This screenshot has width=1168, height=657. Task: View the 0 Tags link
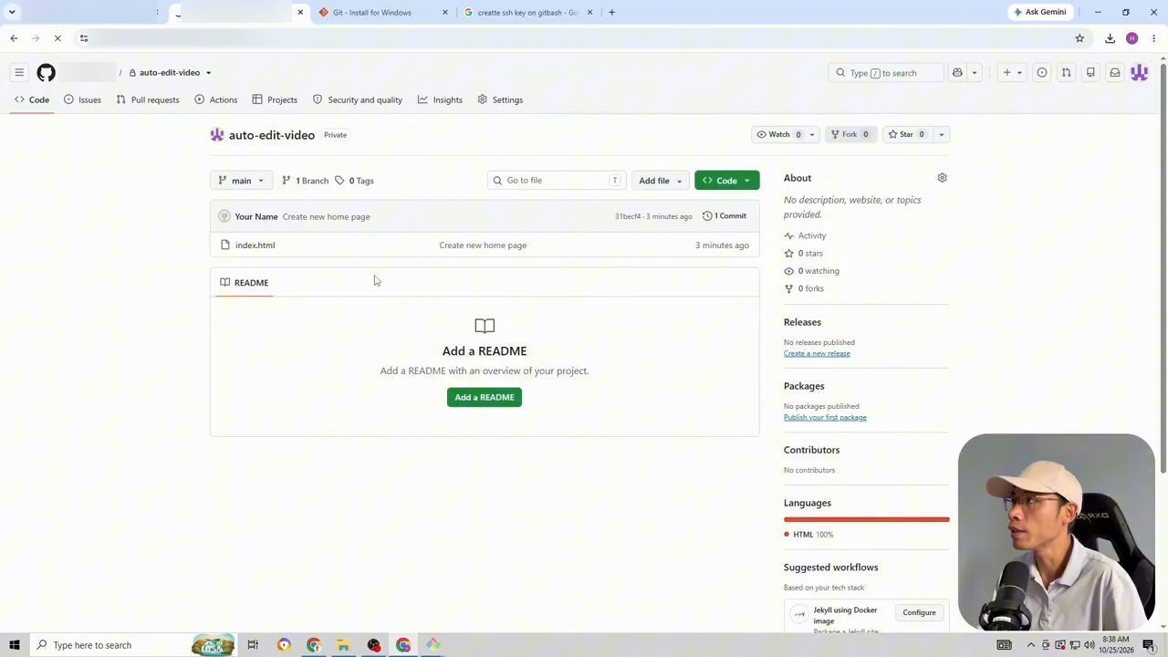(x=354, y=181)
